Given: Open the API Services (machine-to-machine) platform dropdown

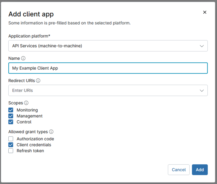Looking at the screenshot, I should (x=108, y=46).
